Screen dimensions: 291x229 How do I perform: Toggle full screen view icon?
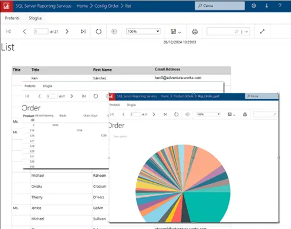[262, 32]
